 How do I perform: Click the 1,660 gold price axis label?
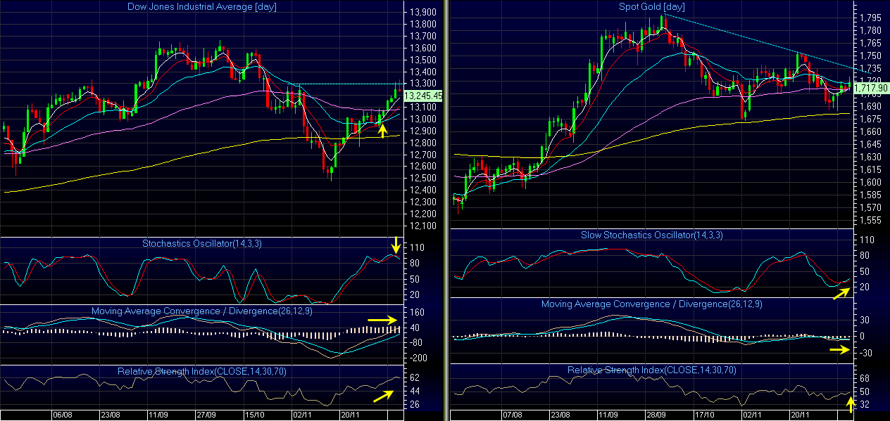tap(870, 131)
